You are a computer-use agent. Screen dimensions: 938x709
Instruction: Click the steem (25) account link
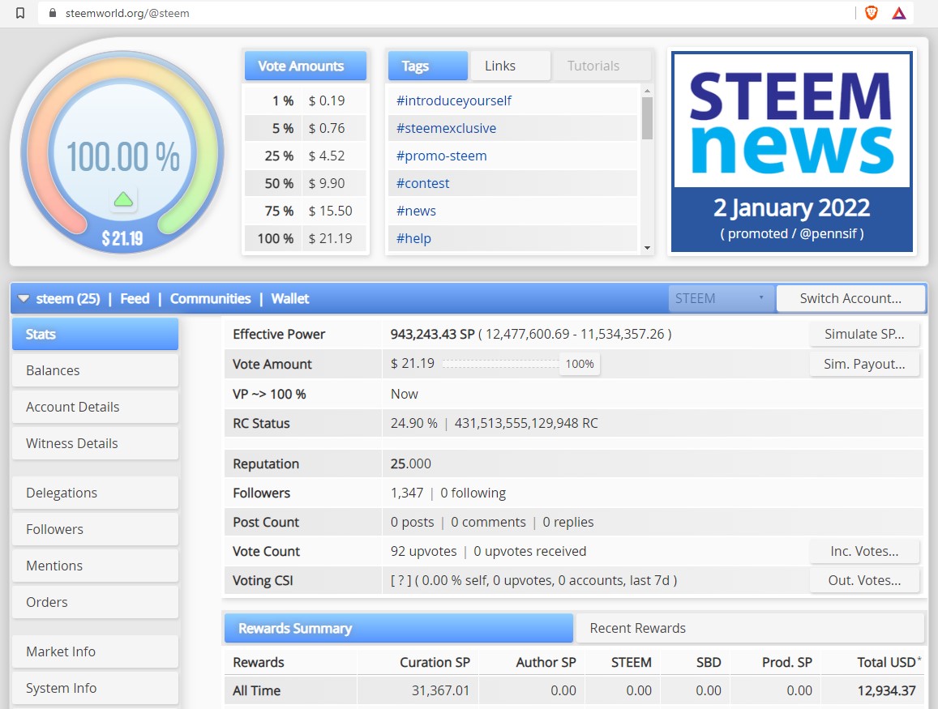(x=67, y=298)
